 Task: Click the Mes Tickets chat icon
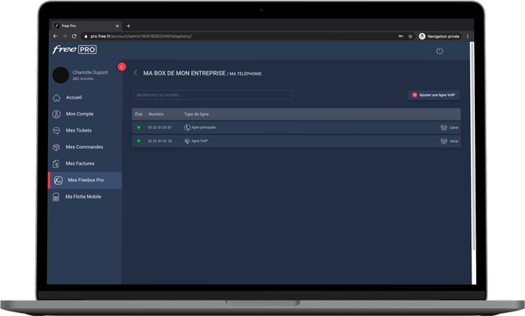click(57, 131)
